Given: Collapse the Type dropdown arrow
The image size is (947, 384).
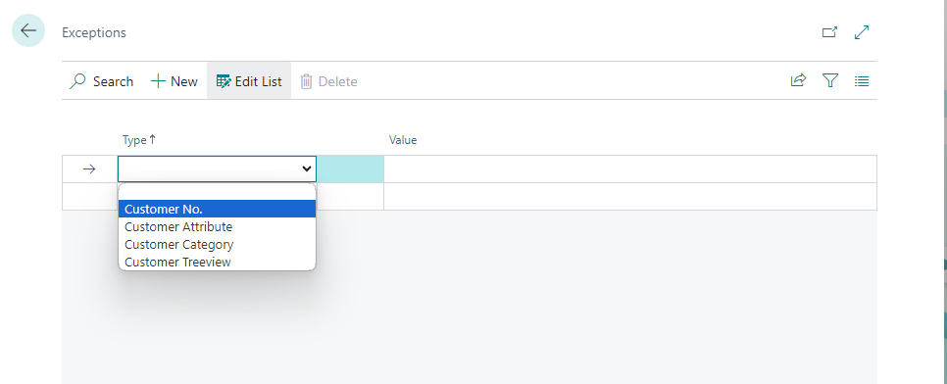Looking at the screenshot, I should click(x=307, y=169).
